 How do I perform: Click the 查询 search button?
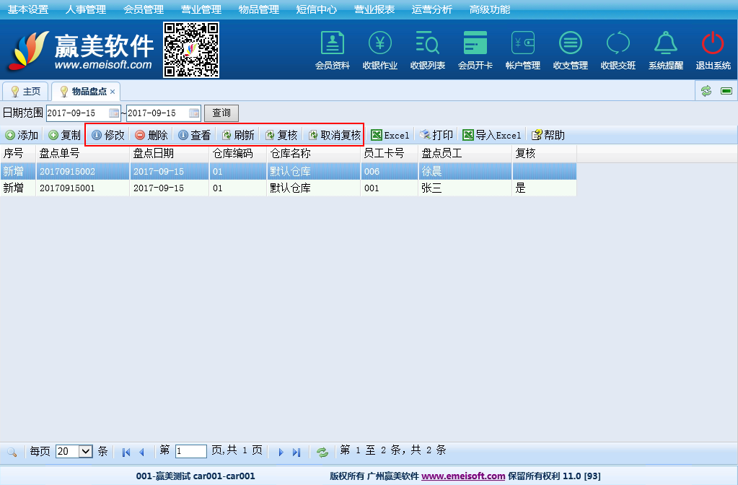(221, 113)
